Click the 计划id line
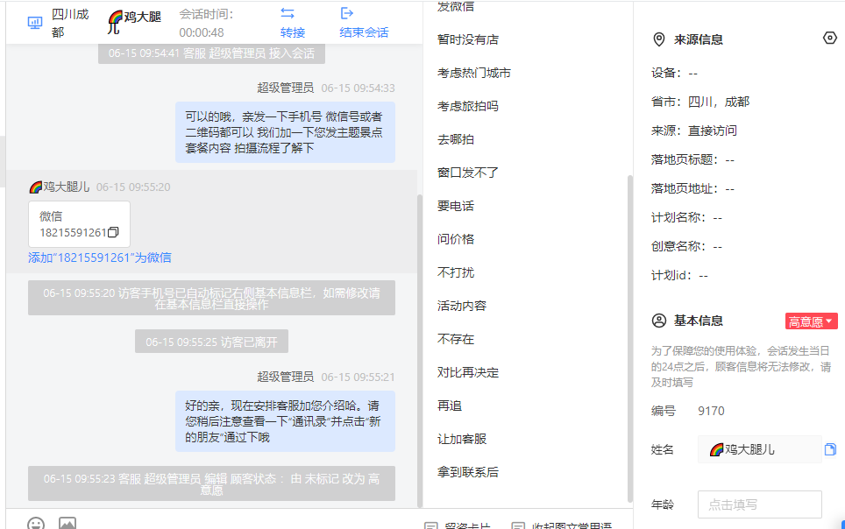Image resolution: width=845 pixels, height=529 pixels. click(679, 275)
